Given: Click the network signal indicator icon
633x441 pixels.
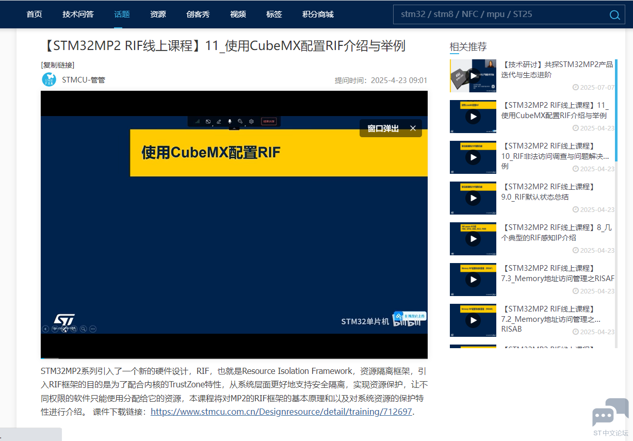Looking at the screenshot, I should coord(197,121).
